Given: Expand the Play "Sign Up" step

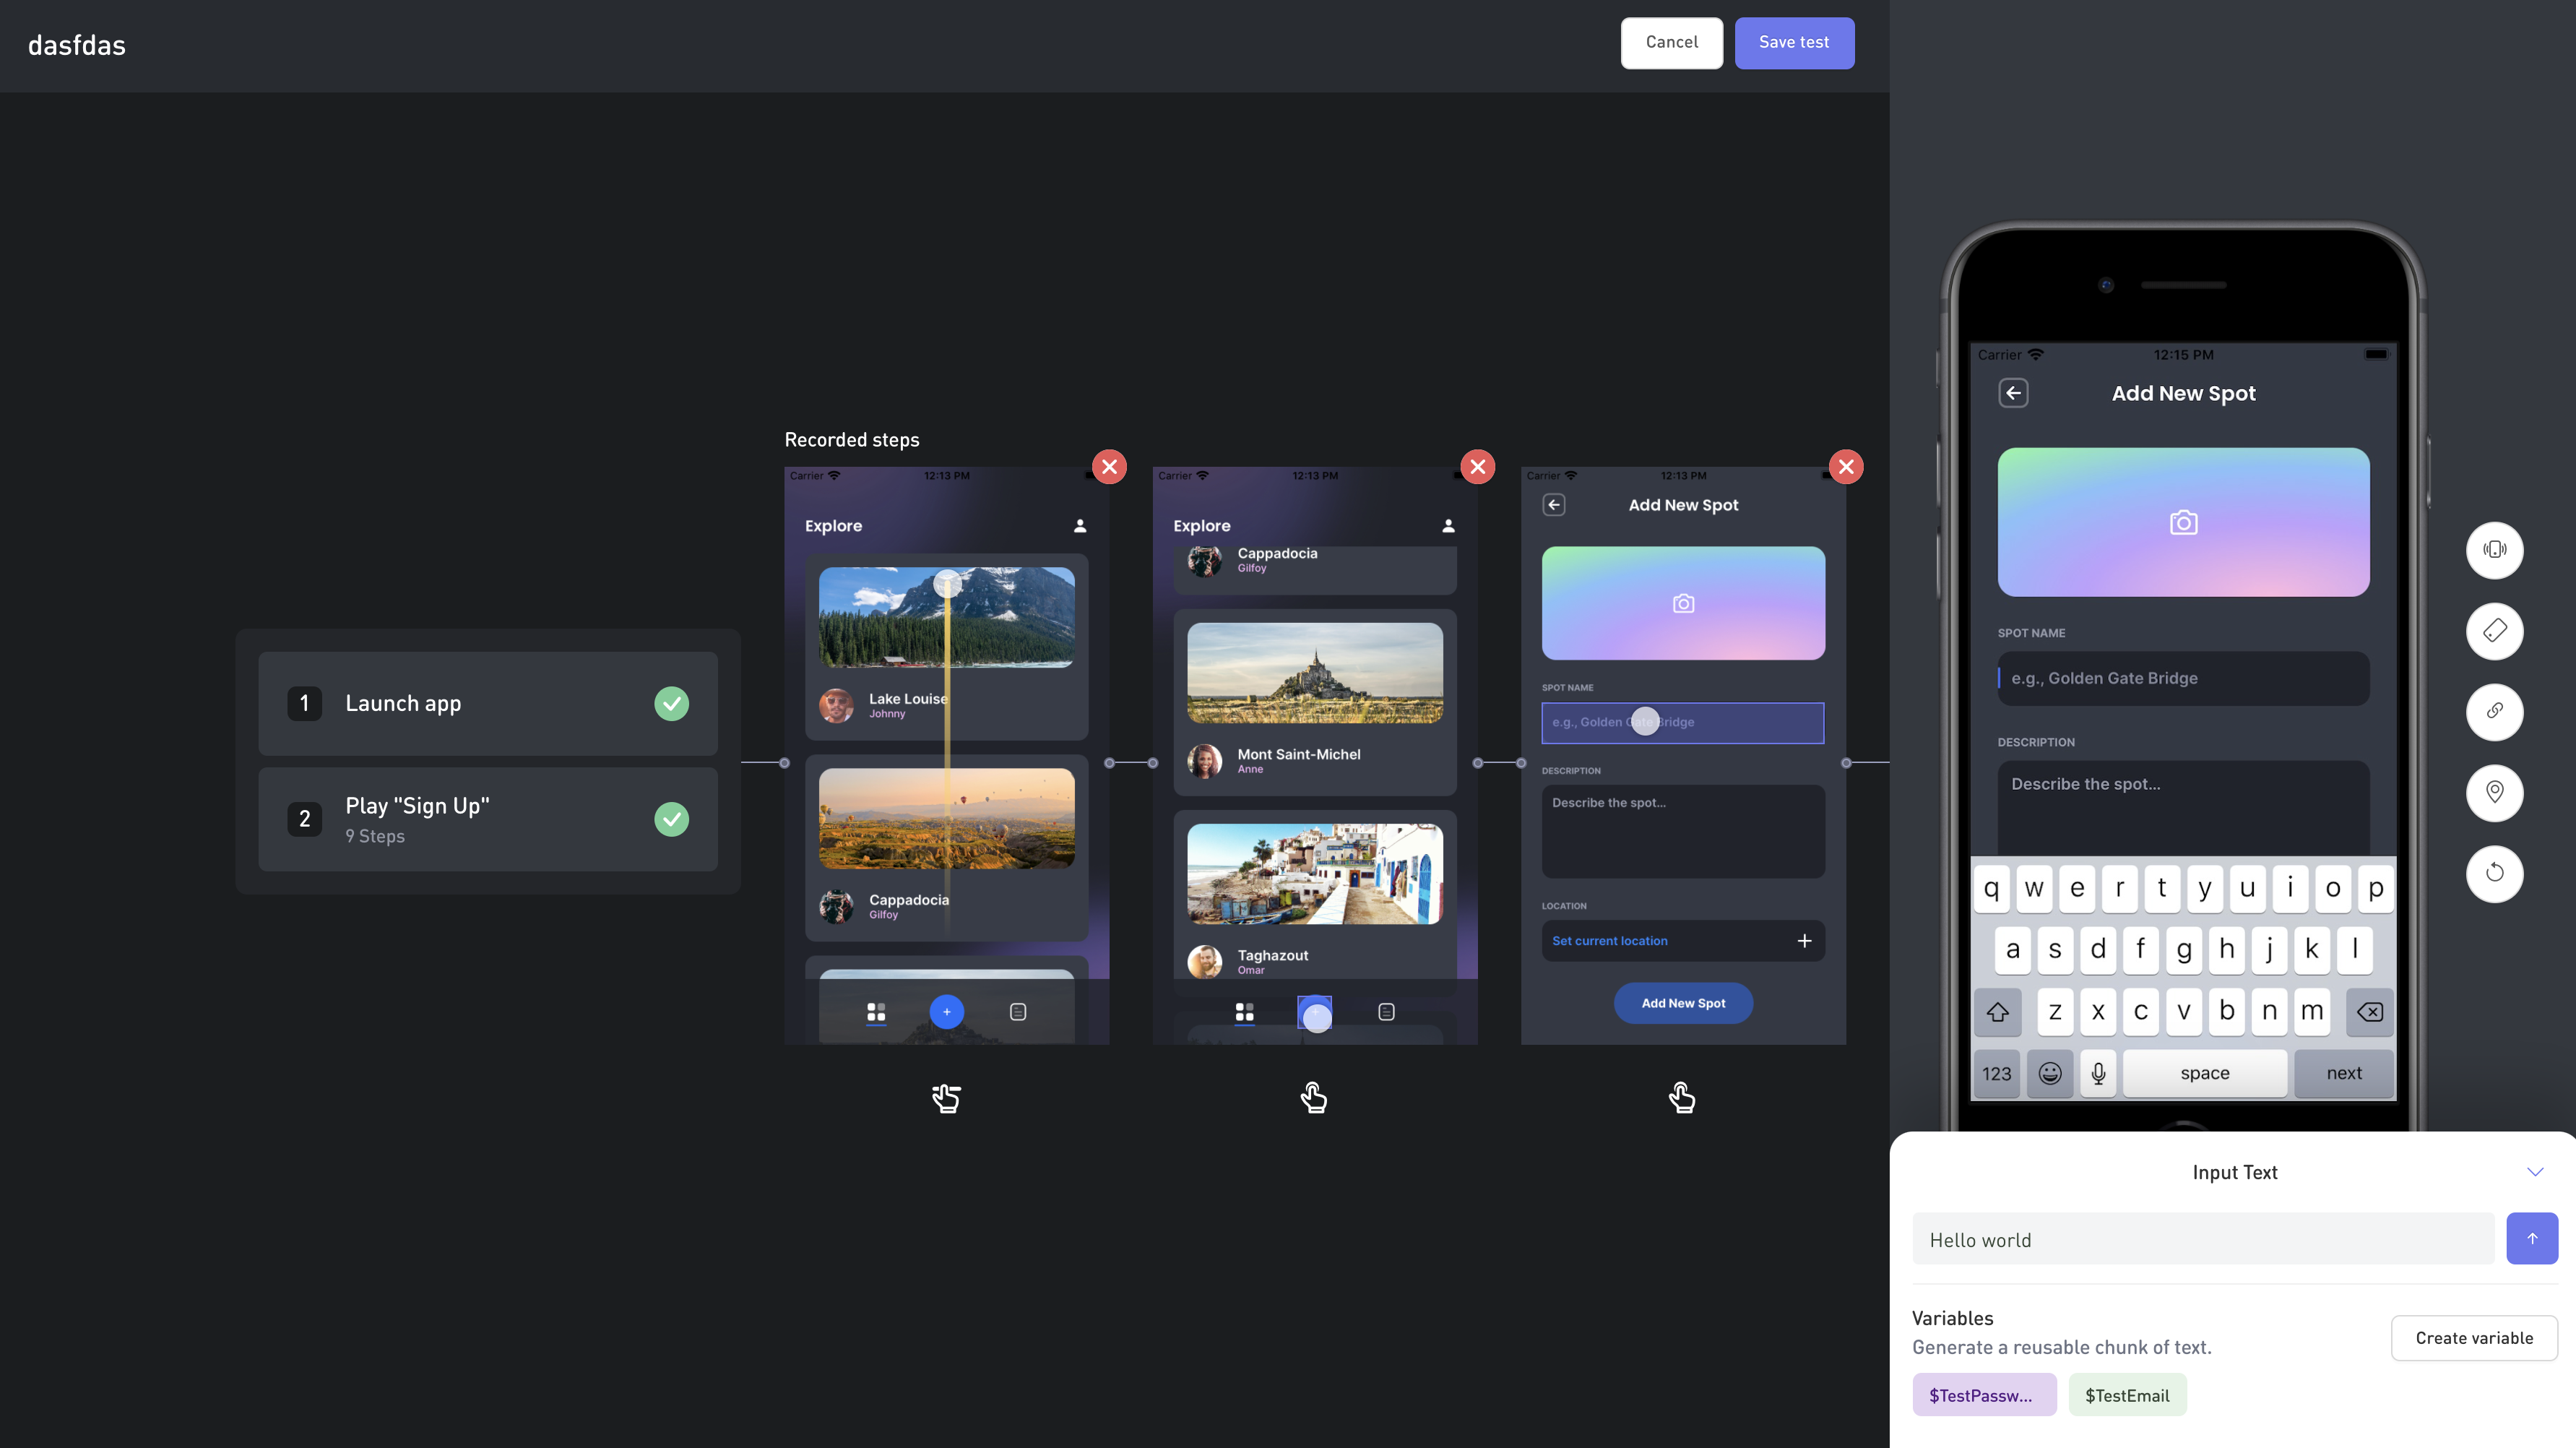Looking at the screenshot, I should [486, 819].
